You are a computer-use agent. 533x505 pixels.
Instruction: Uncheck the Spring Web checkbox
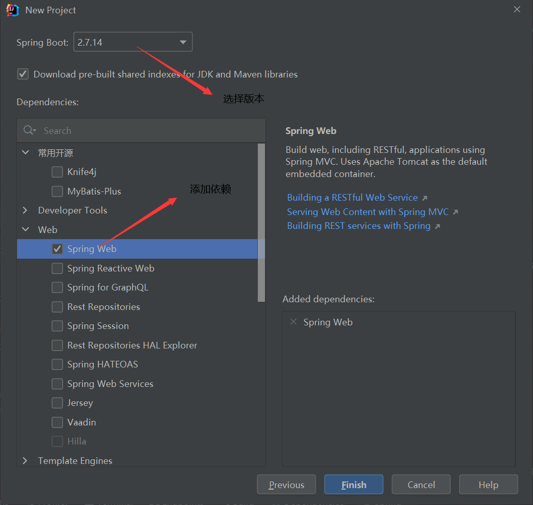click(57, 249)
